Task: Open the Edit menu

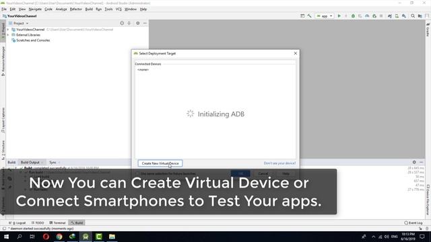Action: coord(13,9)
